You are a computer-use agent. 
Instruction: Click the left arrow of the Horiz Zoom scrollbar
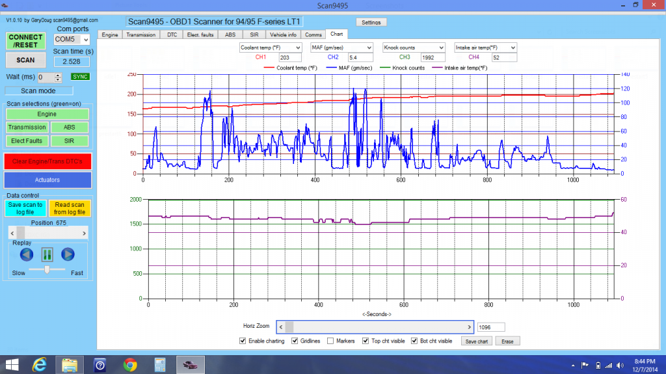click(281, 327)
